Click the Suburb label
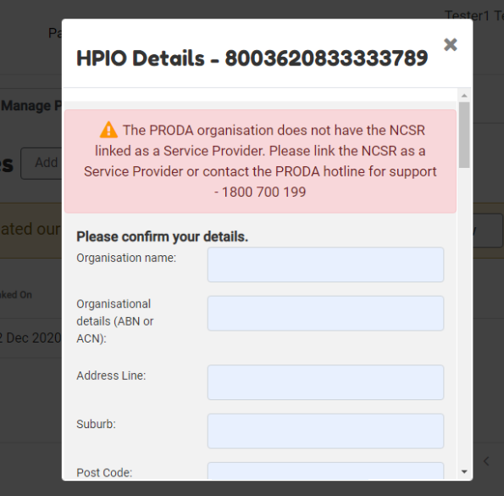This screenshot has width=504, height=496. [x=96, y=424]
